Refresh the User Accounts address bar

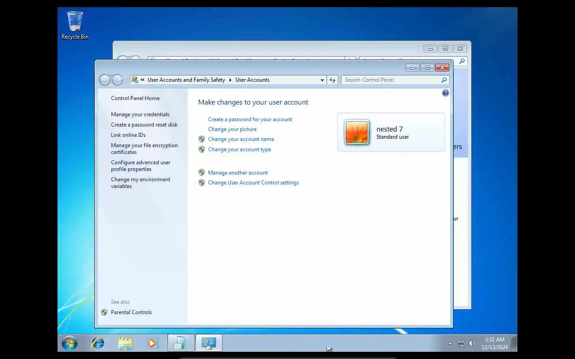pos(332,80)
